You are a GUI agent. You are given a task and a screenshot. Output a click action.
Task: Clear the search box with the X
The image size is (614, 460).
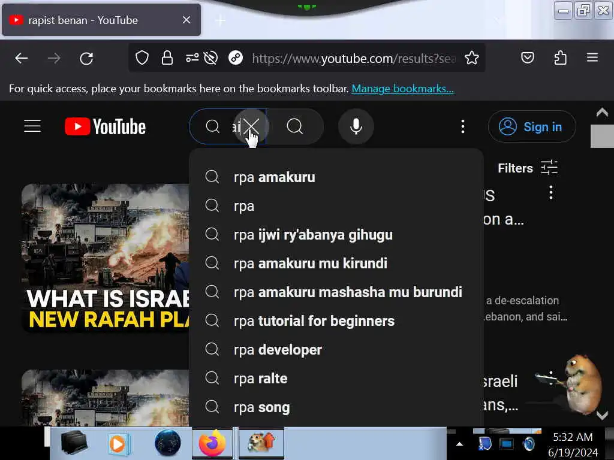coord(251,126)
